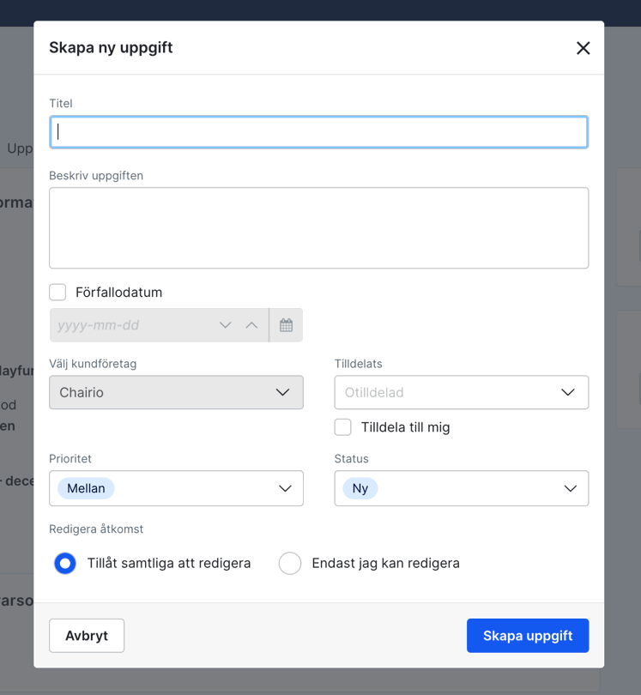Select Endast jag kan redigera option
The width and height of the screenshot is (641, 695).
[290, 564]
